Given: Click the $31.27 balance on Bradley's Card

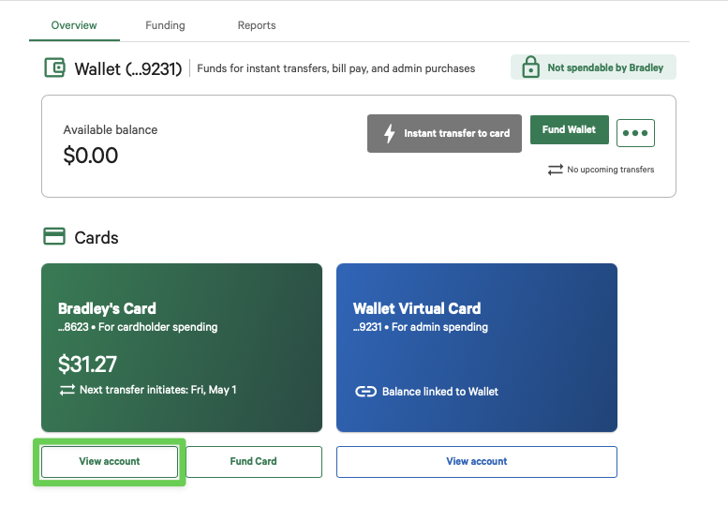Looking at the screenshot, I should pos(87,365).
